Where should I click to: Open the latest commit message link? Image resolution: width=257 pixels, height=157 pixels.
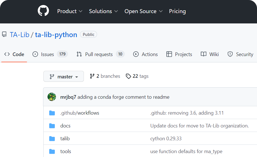(123, 97)
